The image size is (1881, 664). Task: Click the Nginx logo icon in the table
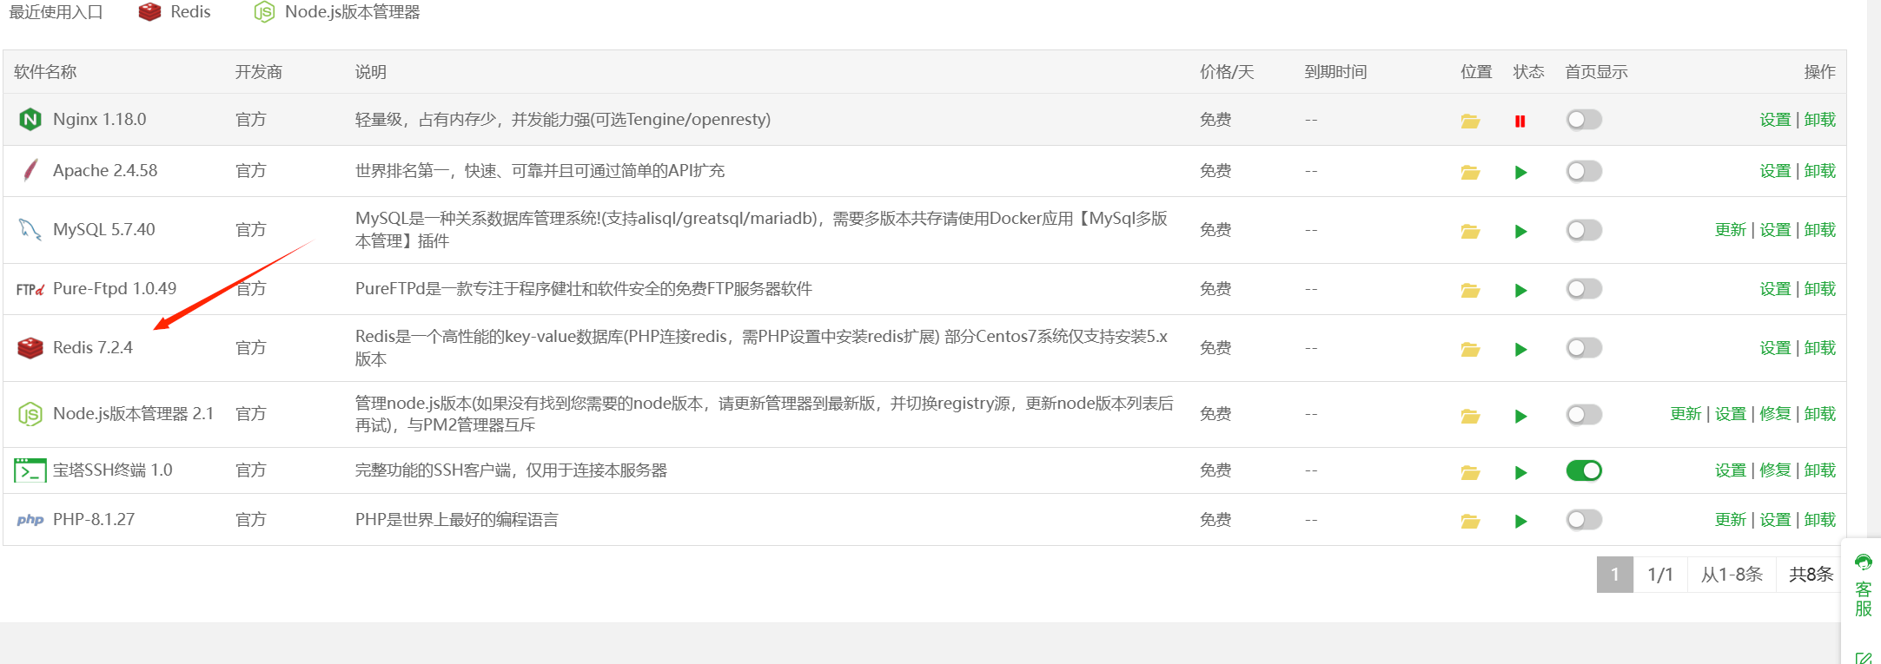pyautogui.click(x=30, y=119)
